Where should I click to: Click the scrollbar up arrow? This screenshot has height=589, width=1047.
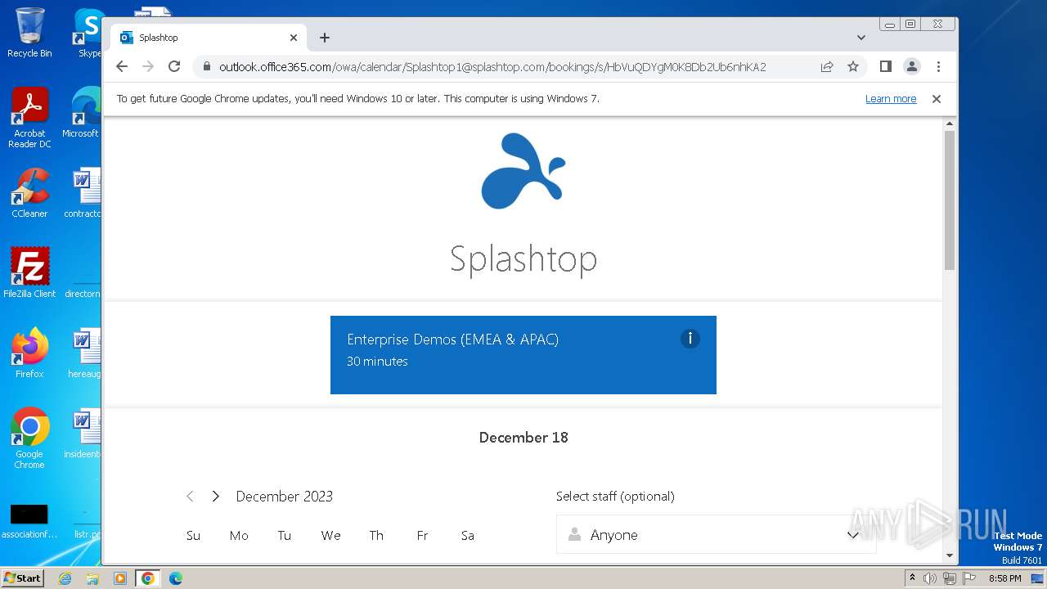click(x=950, y=124)
